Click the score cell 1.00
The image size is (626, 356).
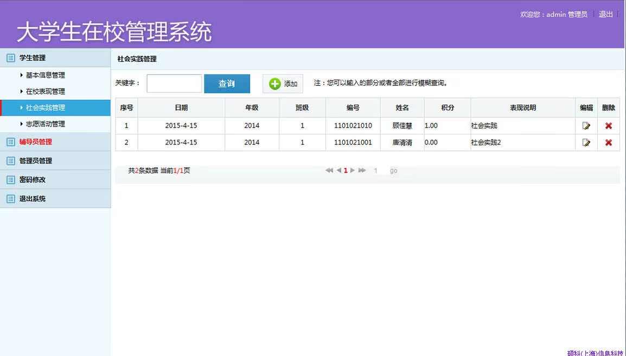[448, 126]
